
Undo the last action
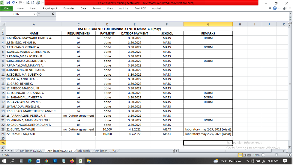click(x=13, y=3)
